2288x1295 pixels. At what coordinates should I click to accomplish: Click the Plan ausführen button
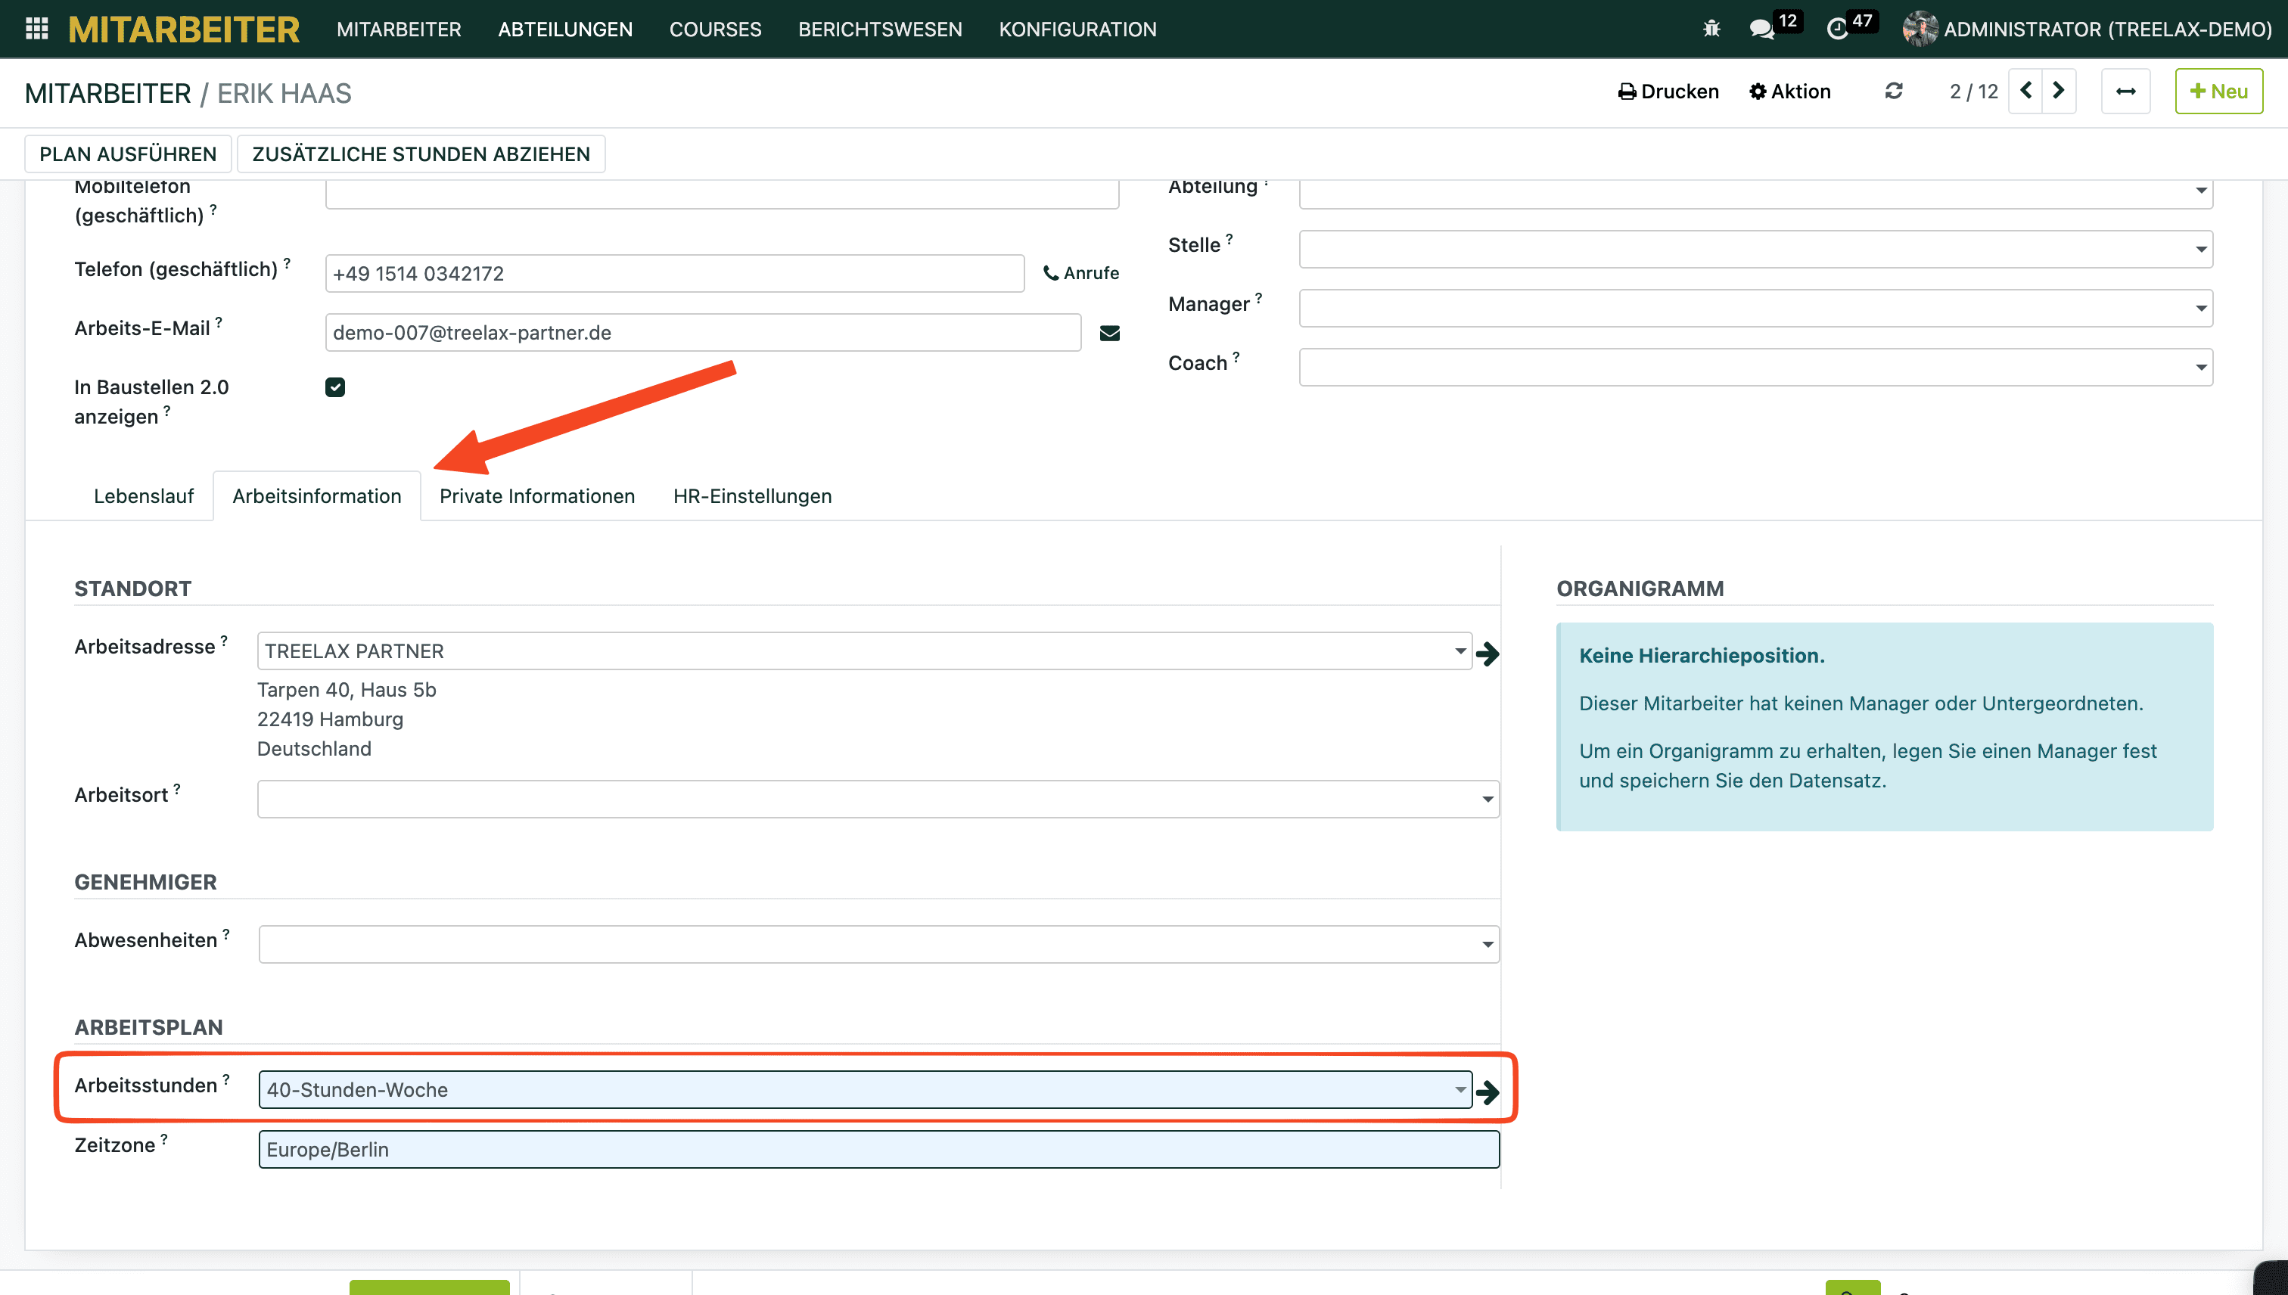128,154
